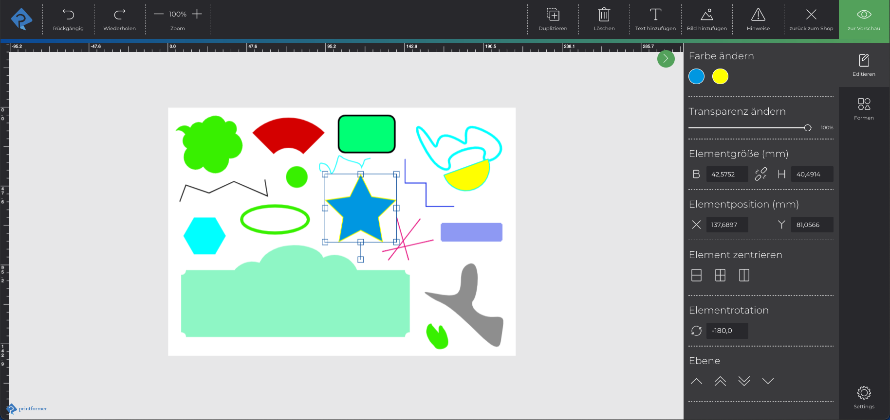Open the Hinweise warnings icon
The height and width of the screenshot is (420, 890).
click(x=758, y=15)
